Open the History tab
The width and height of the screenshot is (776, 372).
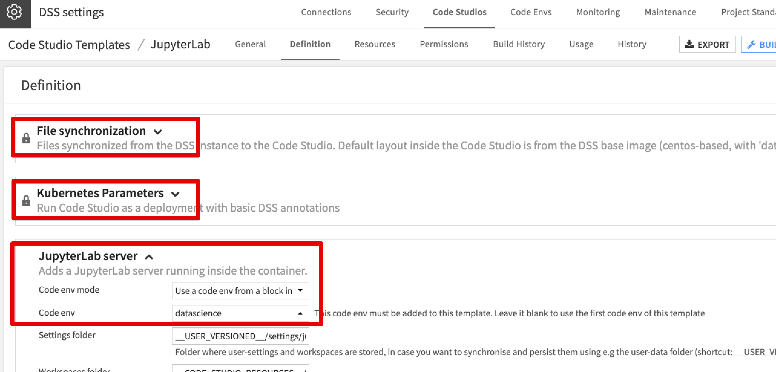click(x=632, y=44)
